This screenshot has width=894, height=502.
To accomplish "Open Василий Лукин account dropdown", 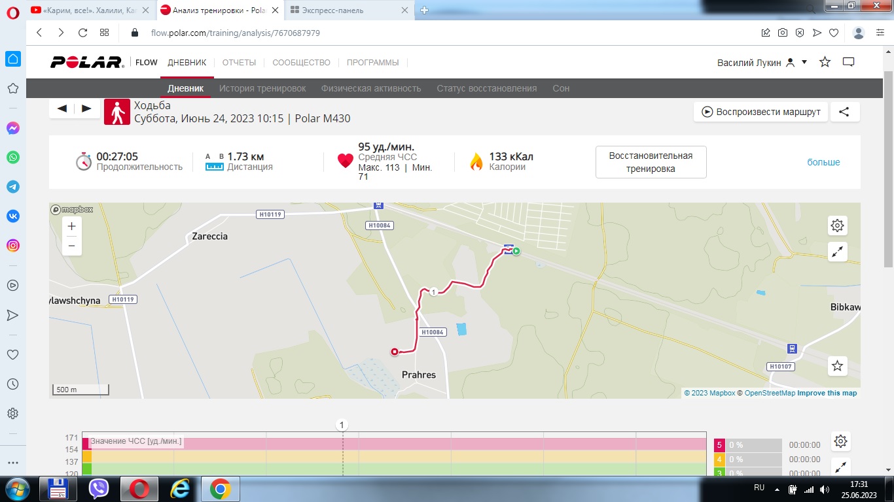I will 762,62.
